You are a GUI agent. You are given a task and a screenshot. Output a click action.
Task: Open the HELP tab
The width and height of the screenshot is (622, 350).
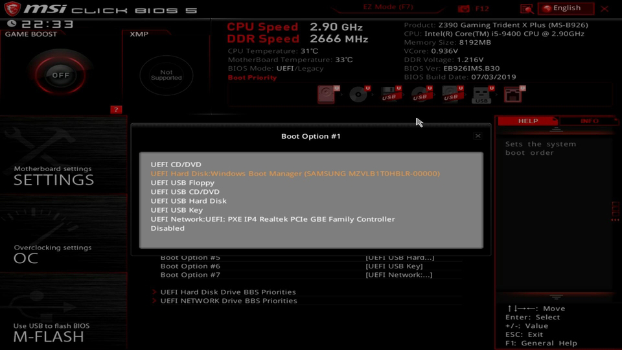coord(527,121)
